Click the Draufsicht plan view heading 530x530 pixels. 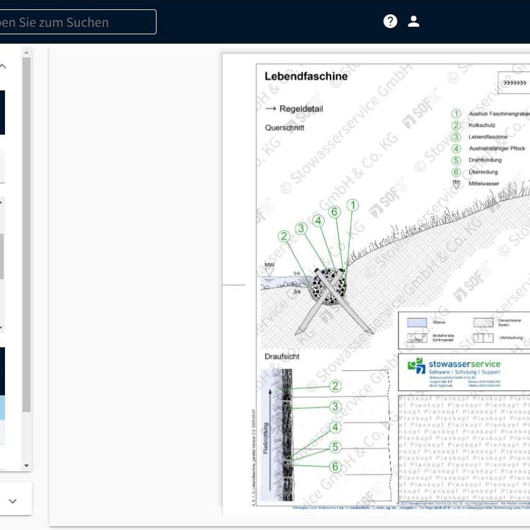coord(282,357)
